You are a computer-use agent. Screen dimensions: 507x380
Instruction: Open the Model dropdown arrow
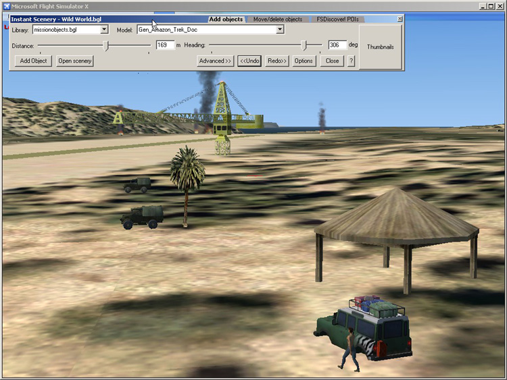click(x=280, y=30)
